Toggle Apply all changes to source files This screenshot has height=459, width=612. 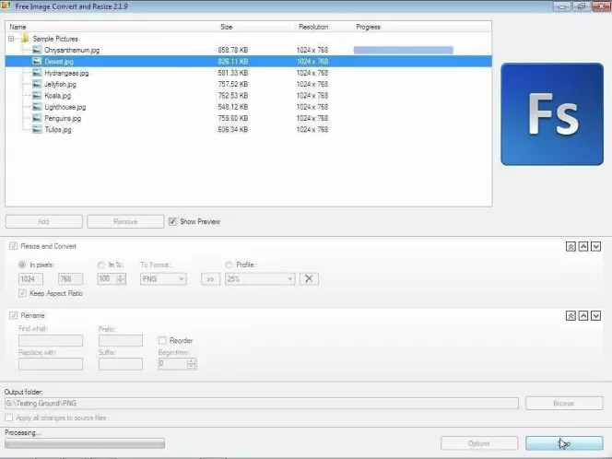click(x=8, y=418)
